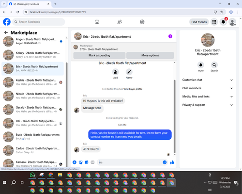Expand Chat members section

[x=208, y=88]
